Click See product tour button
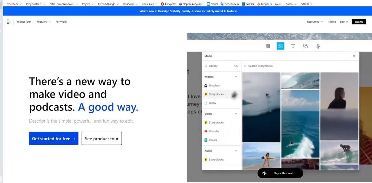 [102, 139]
